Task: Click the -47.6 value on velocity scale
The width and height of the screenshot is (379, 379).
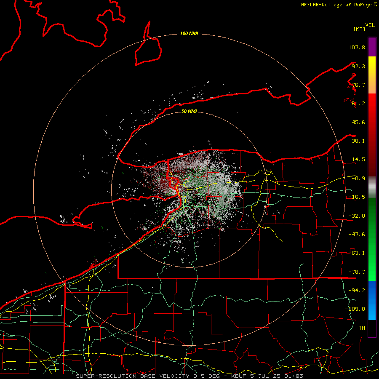Action: (357, 235)
